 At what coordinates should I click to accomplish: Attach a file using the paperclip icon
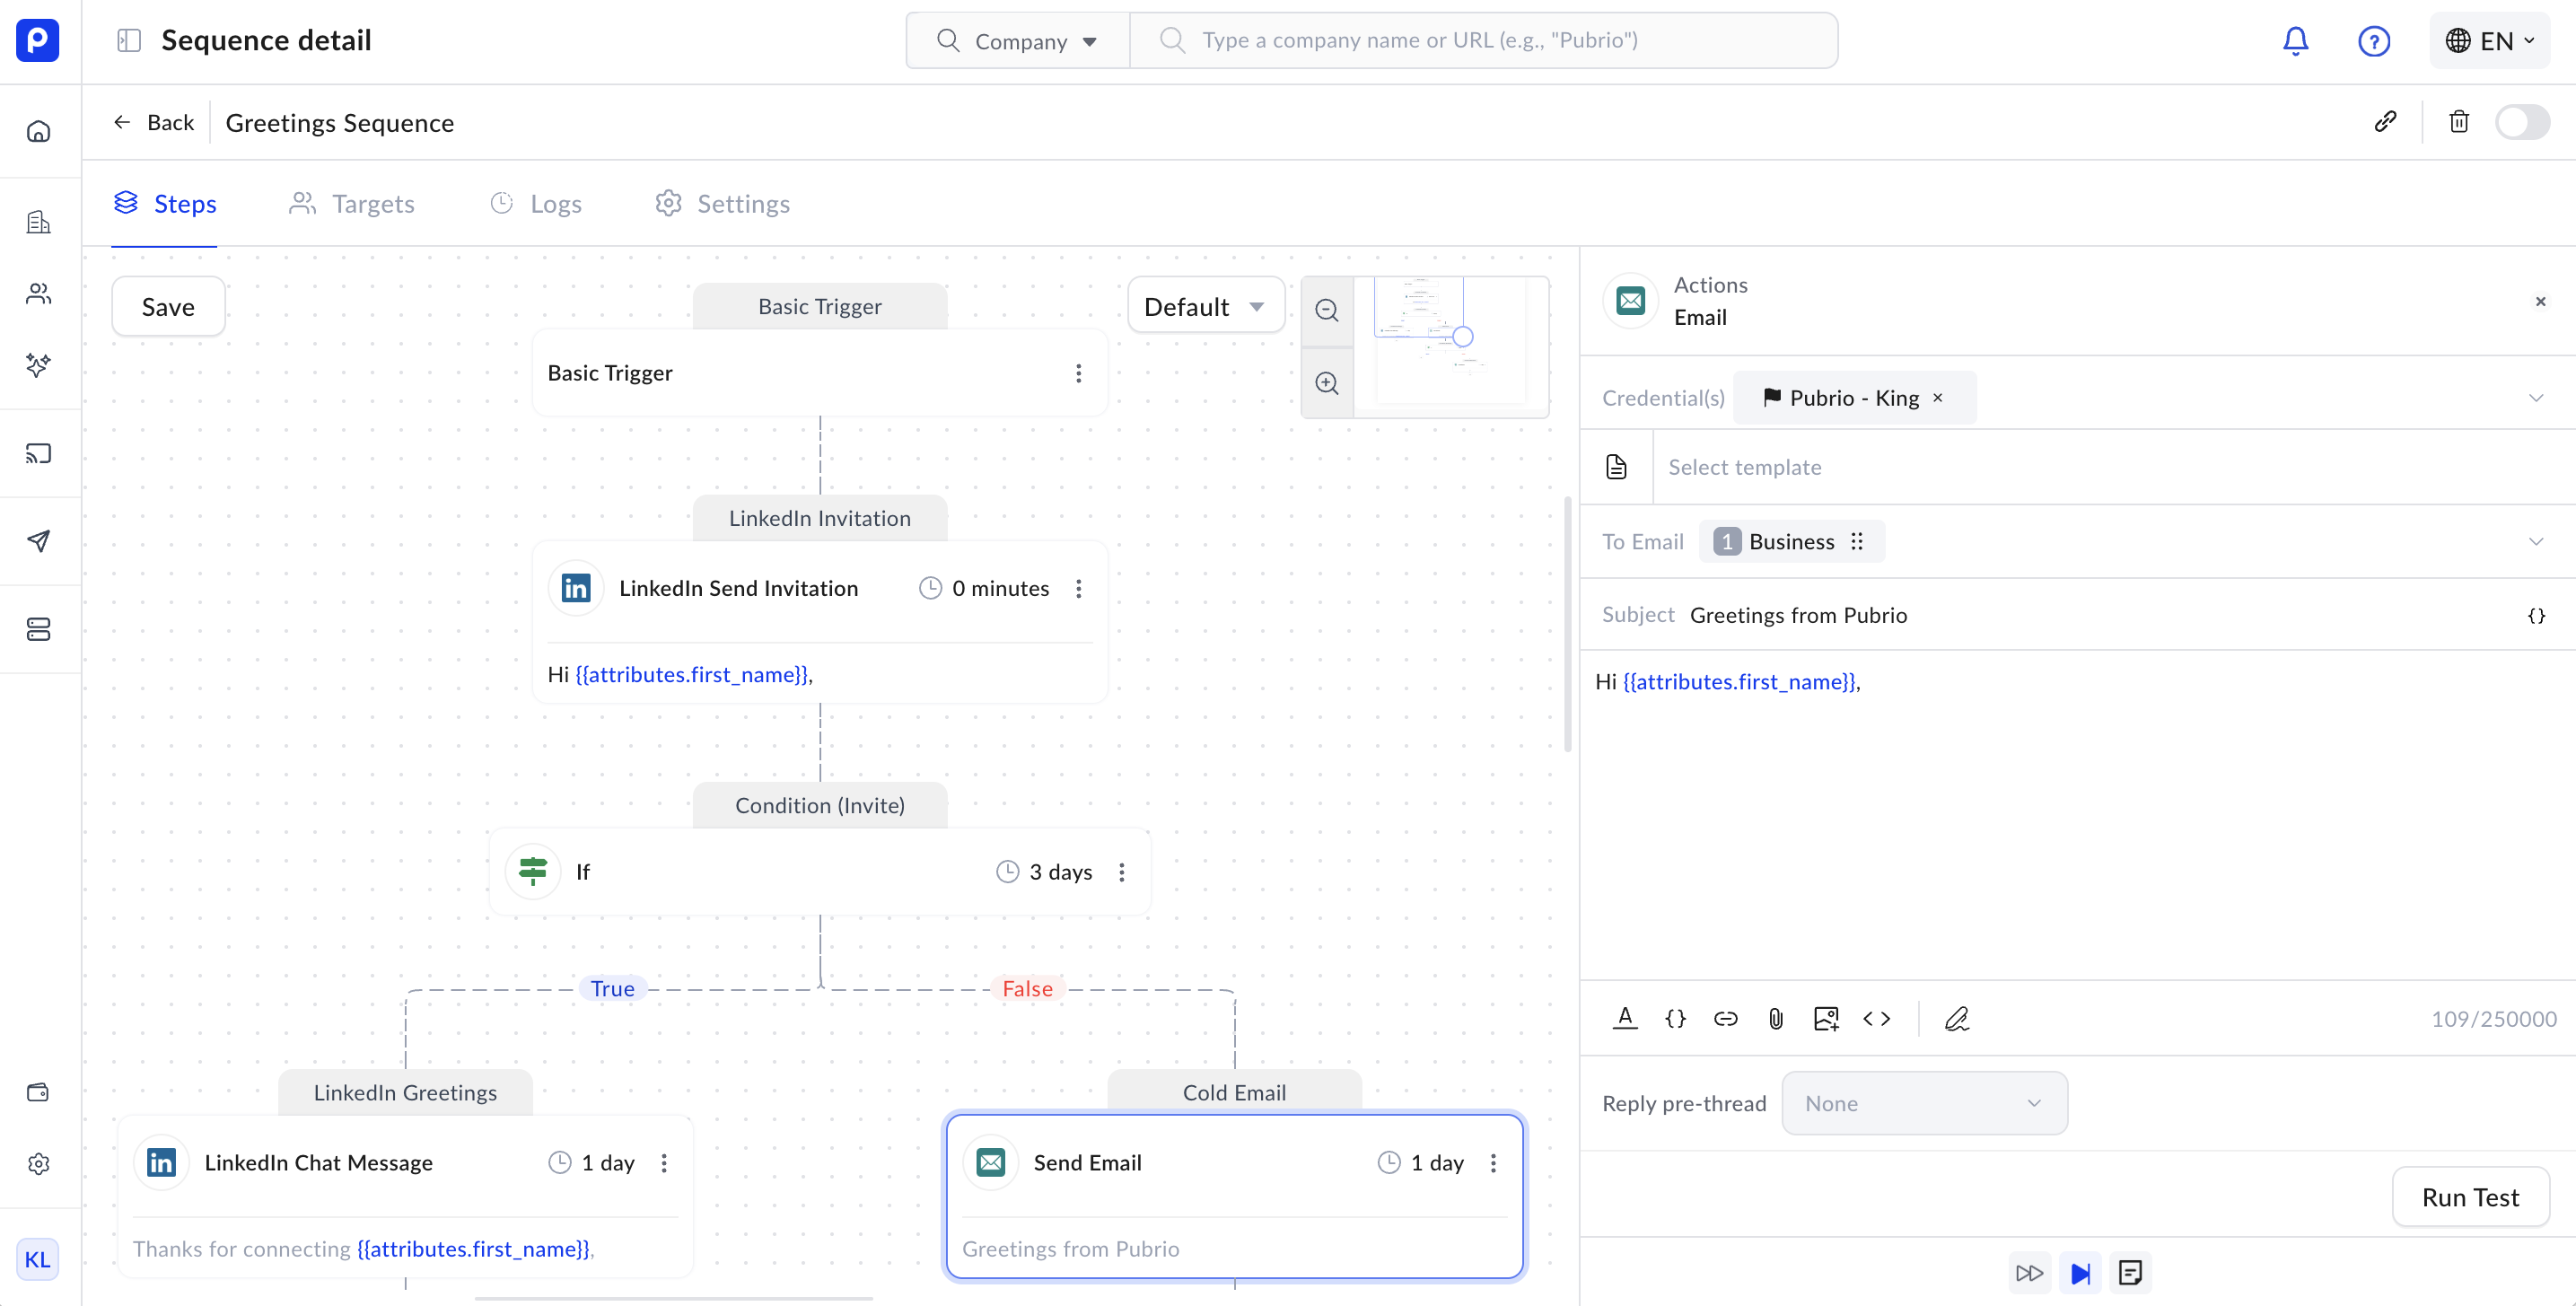click(1776, 1018)
